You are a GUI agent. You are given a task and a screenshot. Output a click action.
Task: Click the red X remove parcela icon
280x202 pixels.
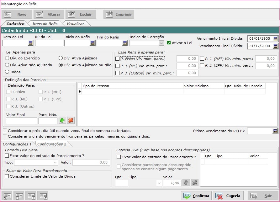coord(71,120)
